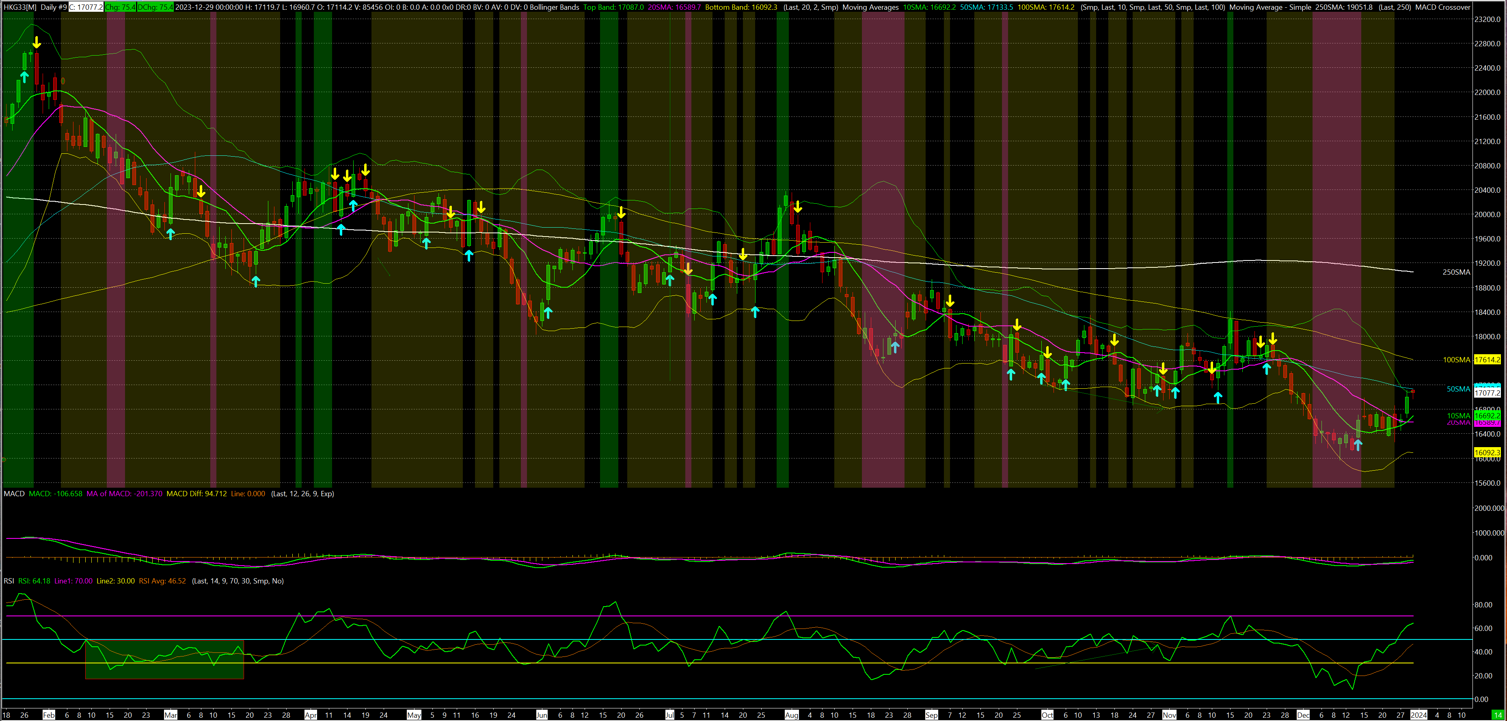This screenshot has width=1507, height=721.
Task: Click the yellow down arrow above late-January candles
Action: pyautogui.click(x=36, y=42)
